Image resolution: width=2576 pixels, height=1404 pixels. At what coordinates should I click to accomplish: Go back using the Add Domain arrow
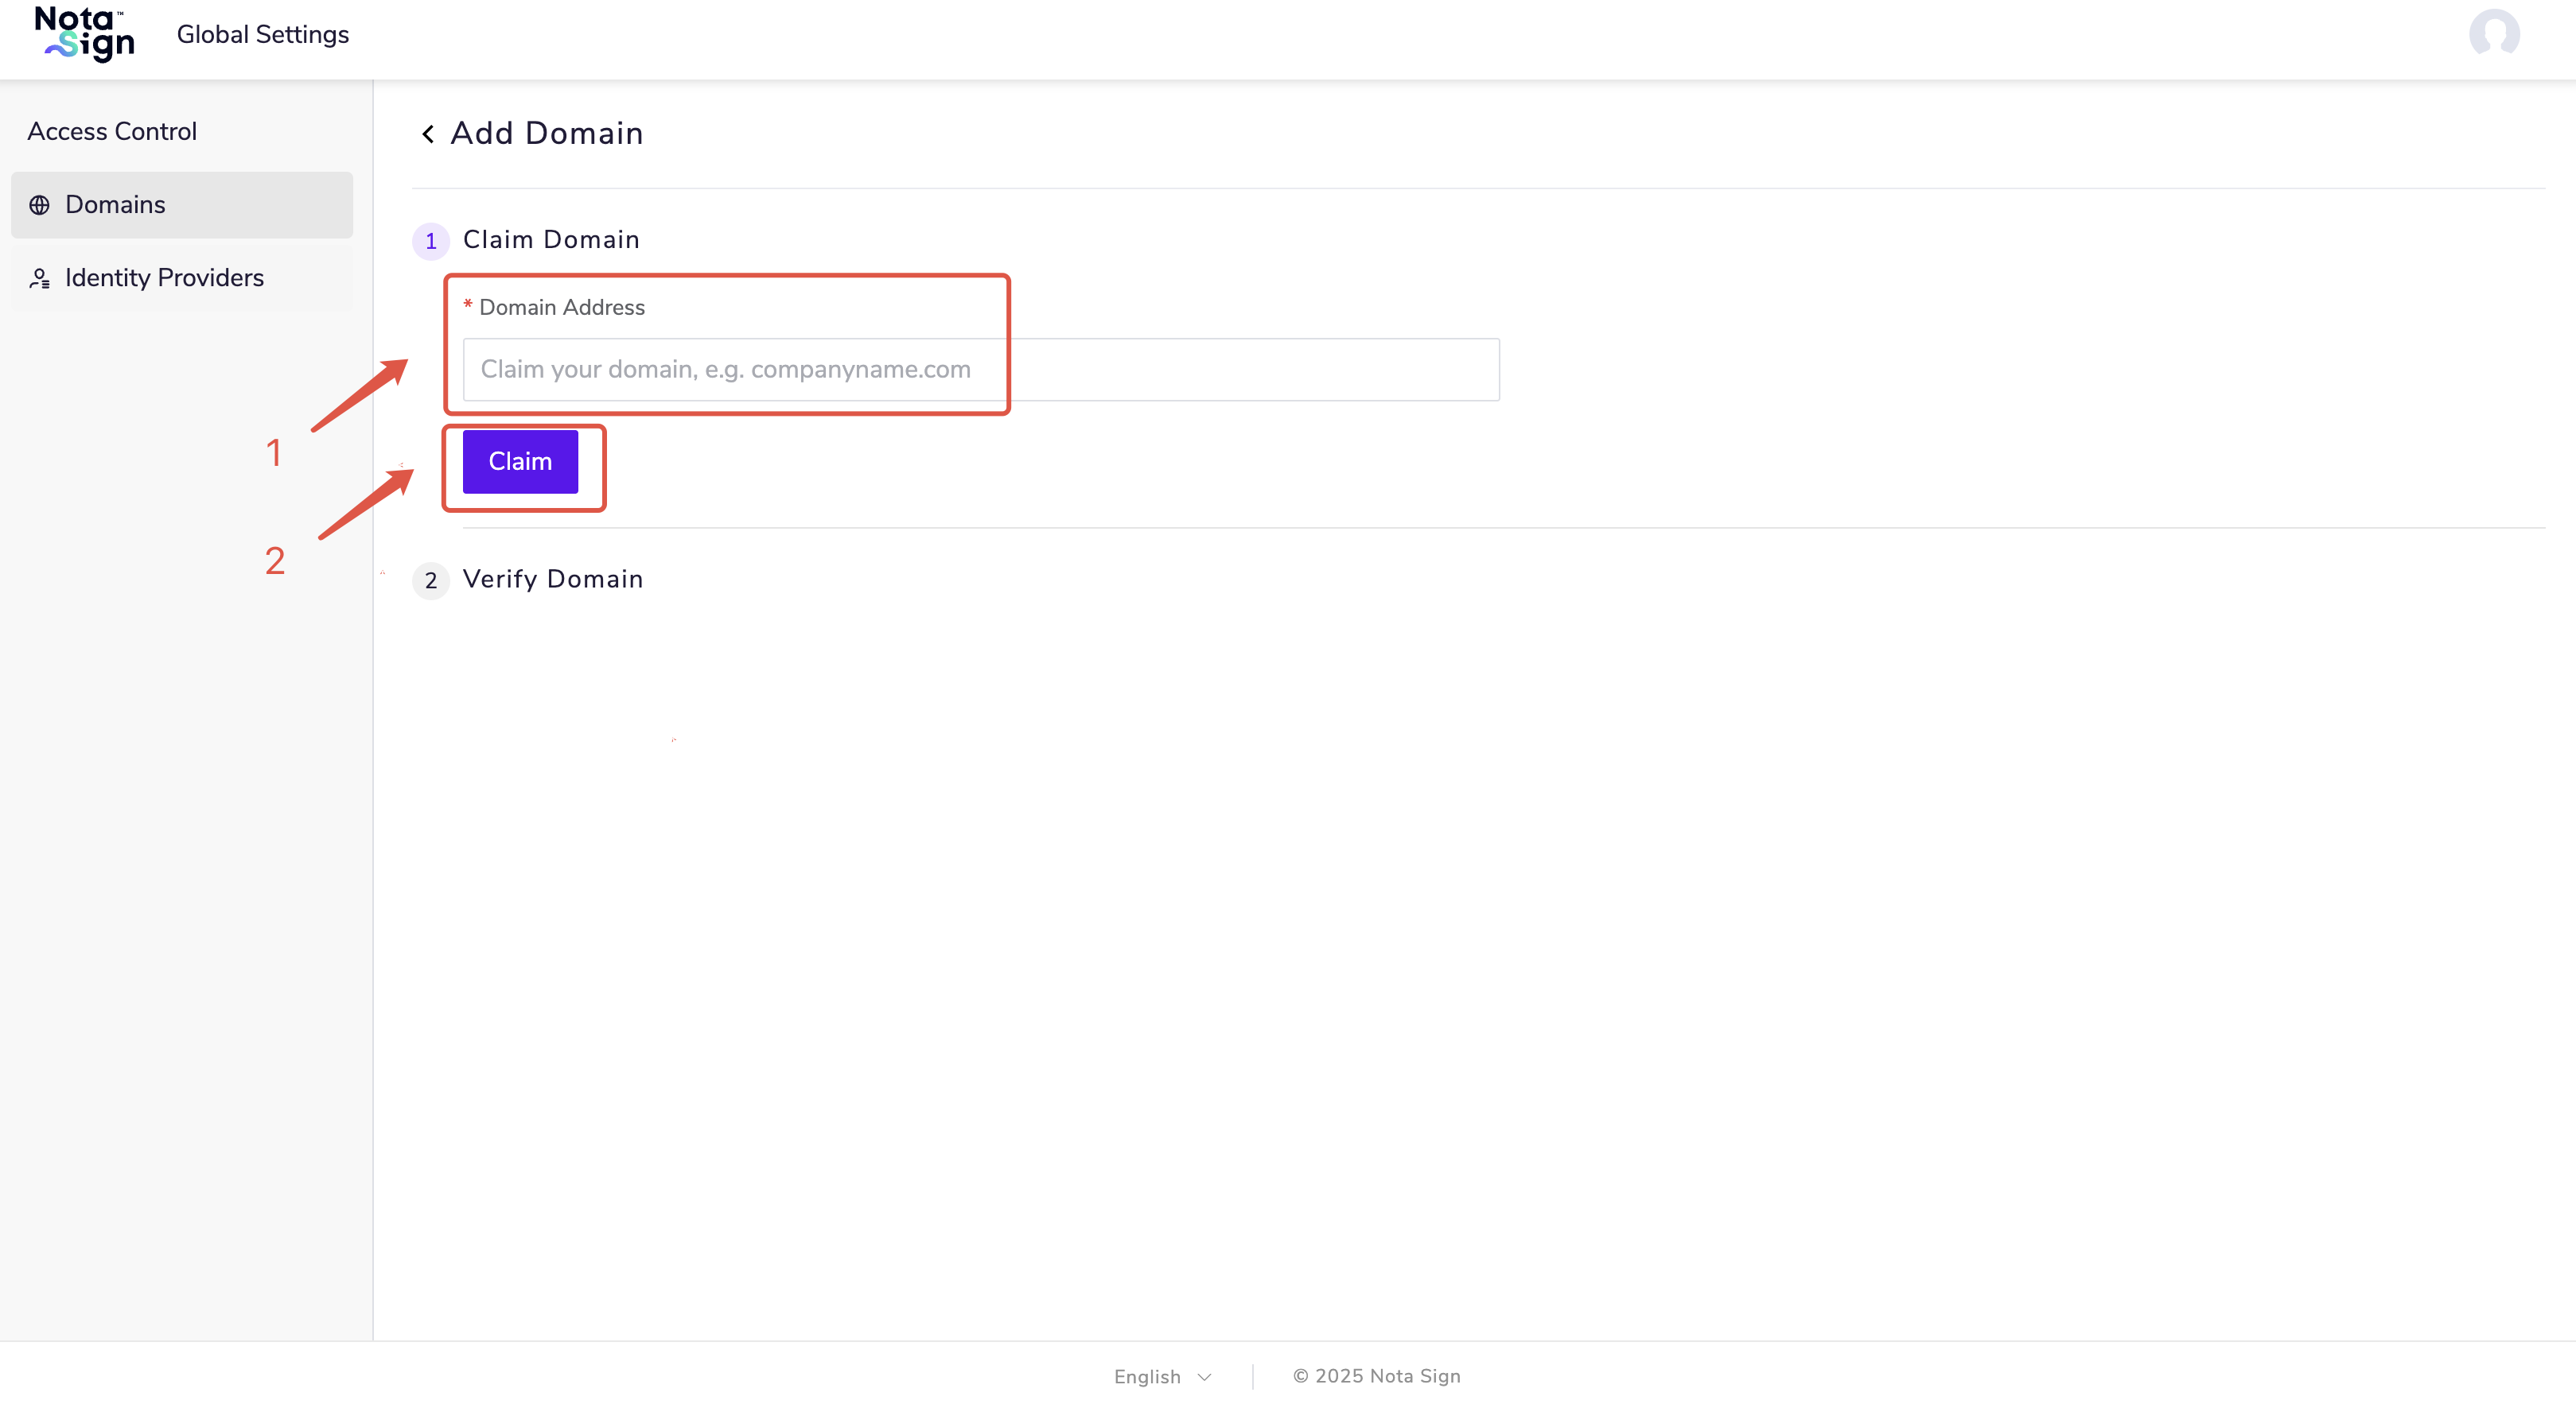428,134
